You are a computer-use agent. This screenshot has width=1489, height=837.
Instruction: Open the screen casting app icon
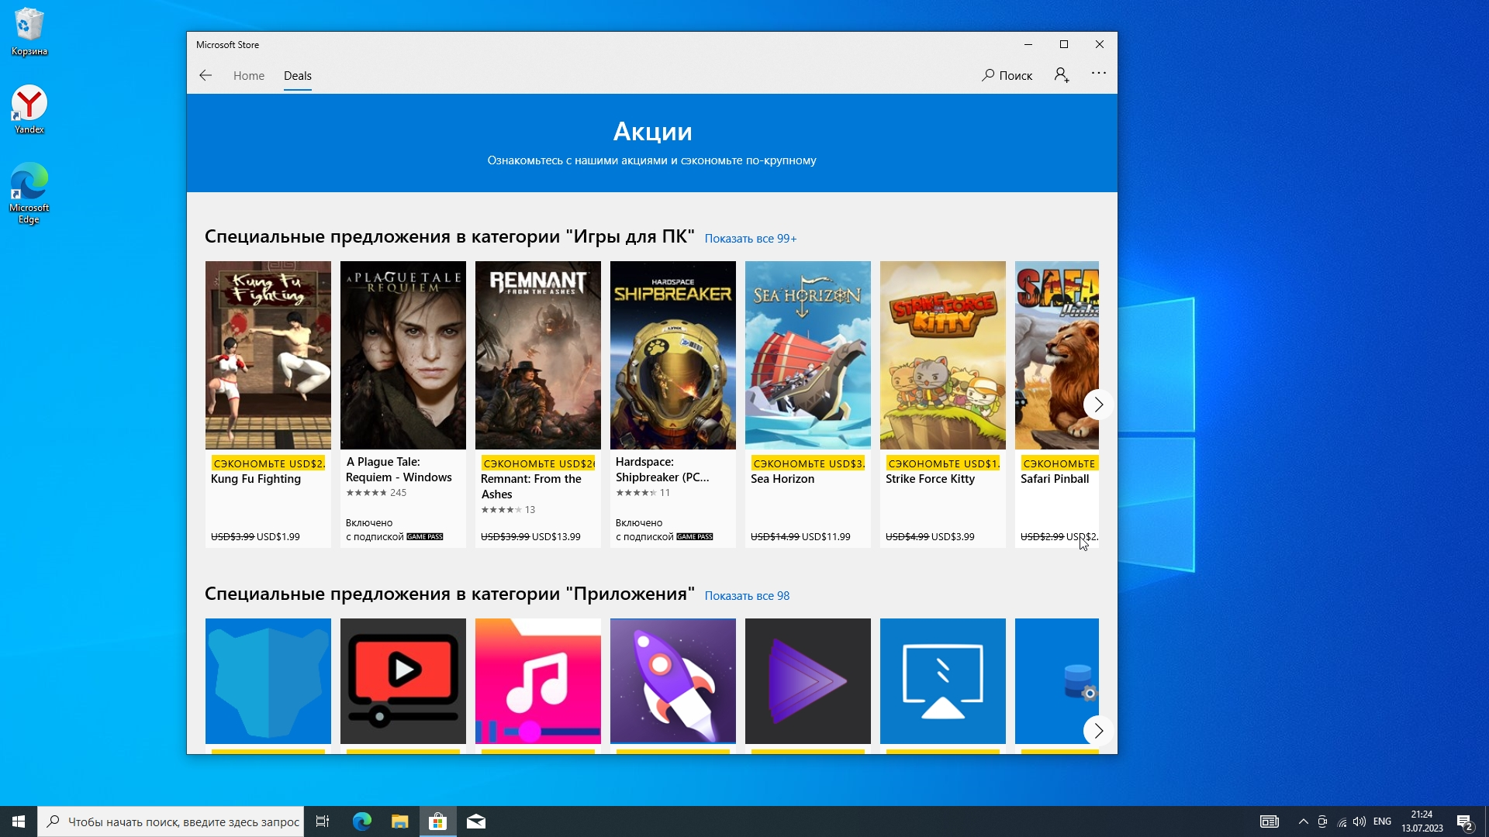pyautogui.click(x=942, y=680)
